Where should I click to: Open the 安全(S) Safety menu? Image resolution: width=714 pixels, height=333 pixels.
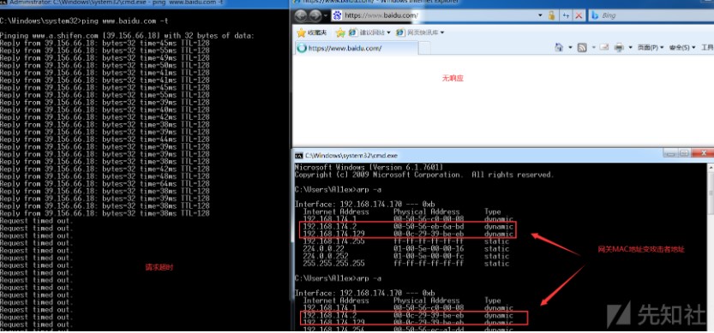pos(682,48)
